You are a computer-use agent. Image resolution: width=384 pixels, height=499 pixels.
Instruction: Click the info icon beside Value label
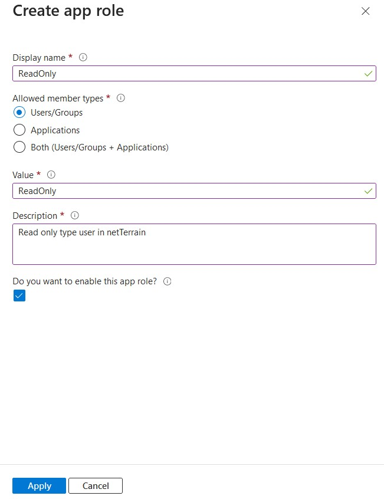(x=51, y=175)
